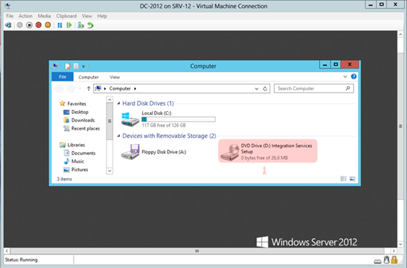Open the View menu of Virtual Machine Connection

pyautogui.click(x=87, y=16)
